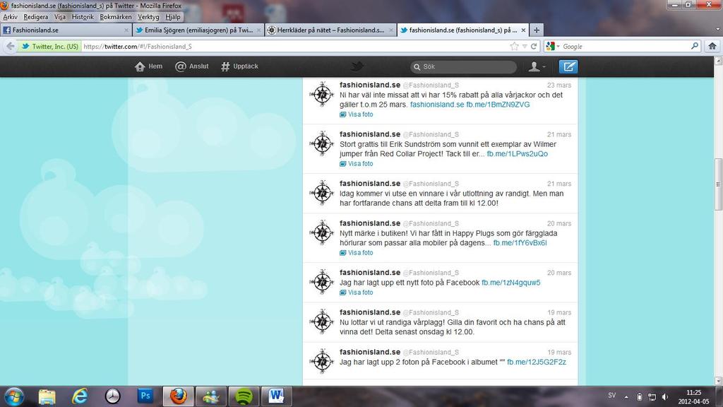This screenshot has width=723, height=407.
Task: Click the search magnifier icon in Sök box
Action: coord(417,67)
